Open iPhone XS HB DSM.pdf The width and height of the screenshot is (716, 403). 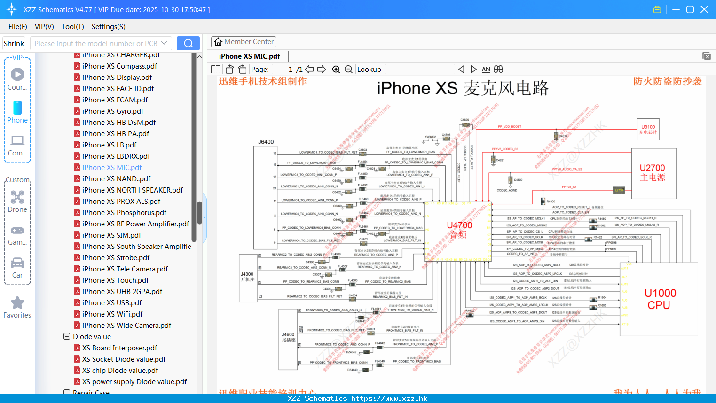tap(119, 123)
